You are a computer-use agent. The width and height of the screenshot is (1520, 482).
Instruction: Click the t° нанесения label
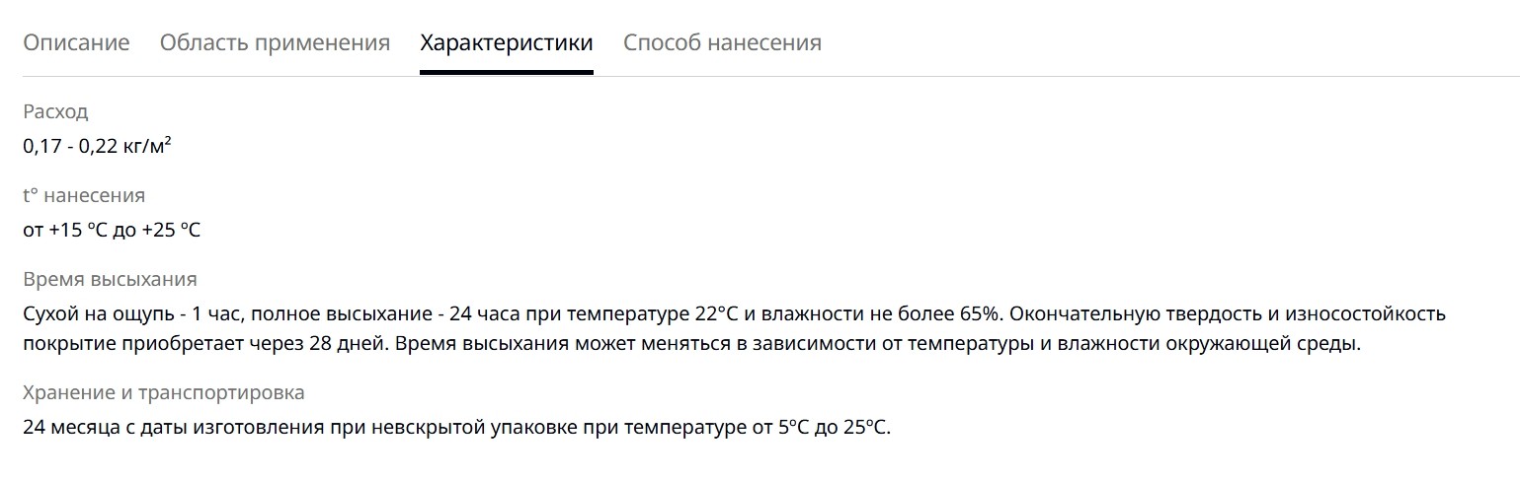(x=84, y=195)
